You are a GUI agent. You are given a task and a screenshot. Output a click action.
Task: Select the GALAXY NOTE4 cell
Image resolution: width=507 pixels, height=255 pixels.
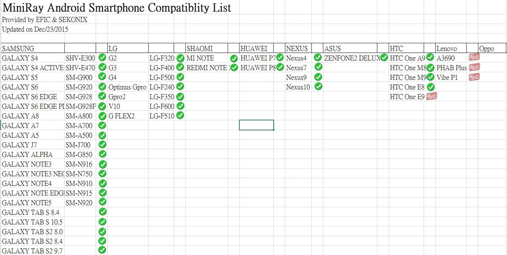click(33, 184)
